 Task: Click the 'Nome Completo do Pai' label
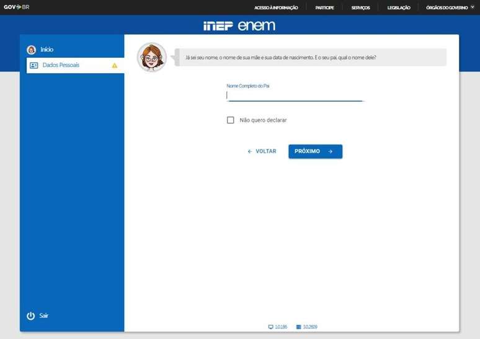[x=248, y=86]
